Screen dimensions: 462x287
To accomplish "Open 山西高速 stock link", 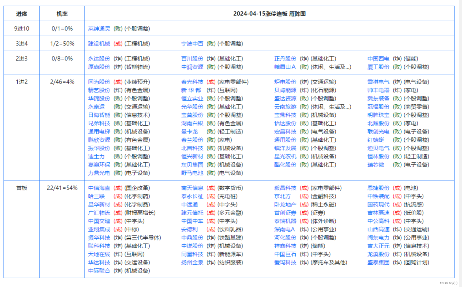I will point(378,229).
